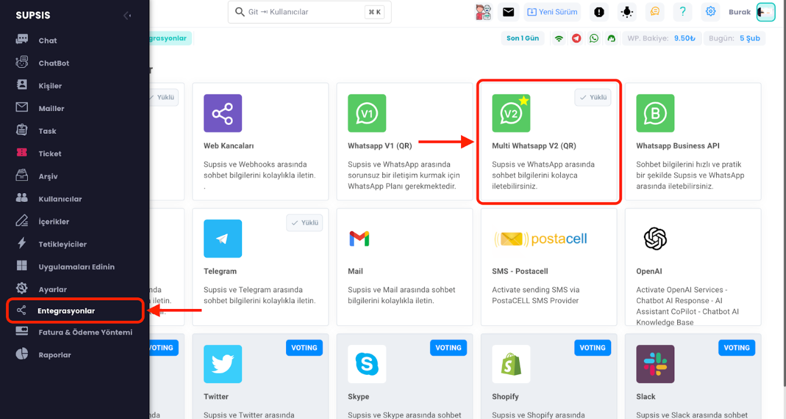786x419 pixels.
Task: Click the Raporlar pie chart icon
Action: (x=22, y=354)
